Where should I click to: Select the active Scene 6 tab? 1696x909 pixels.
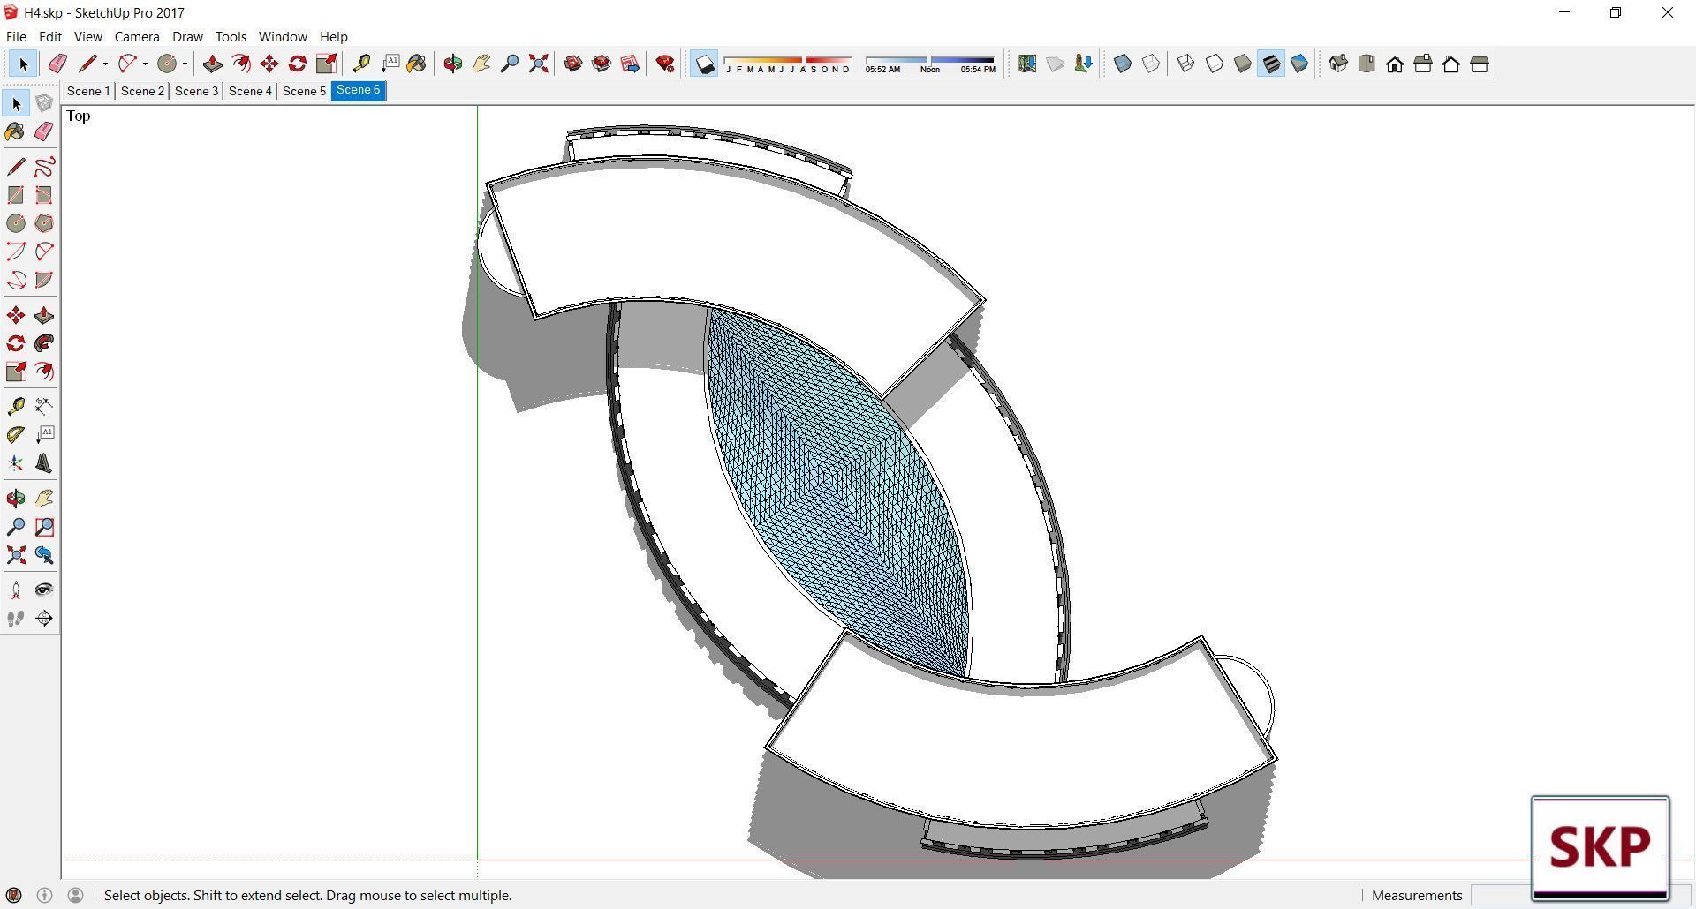coord(358,90)
